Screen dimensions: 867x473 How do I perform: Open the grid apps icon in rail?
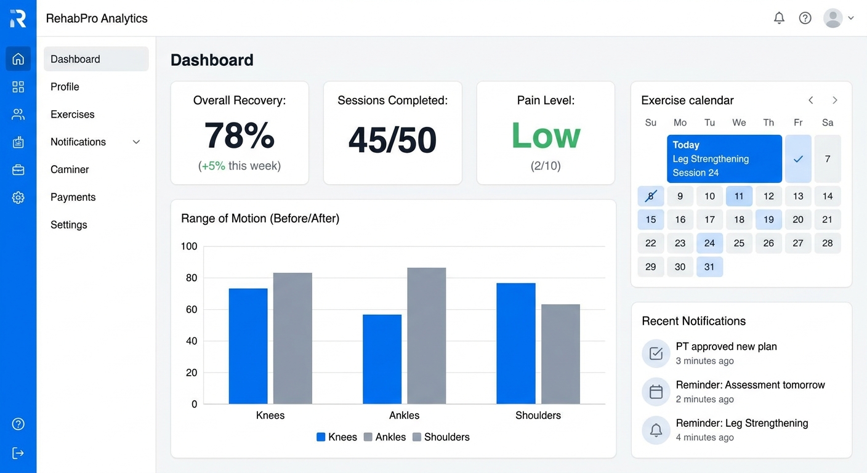click(x=18, y=87)
